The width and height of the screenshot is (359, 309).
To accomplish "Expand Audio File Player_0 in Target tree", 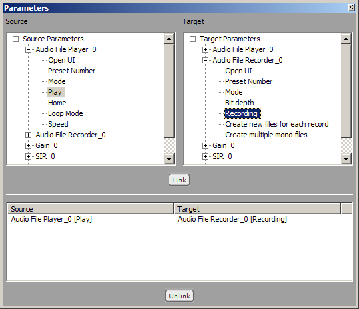I will click(x=205, y=49).
